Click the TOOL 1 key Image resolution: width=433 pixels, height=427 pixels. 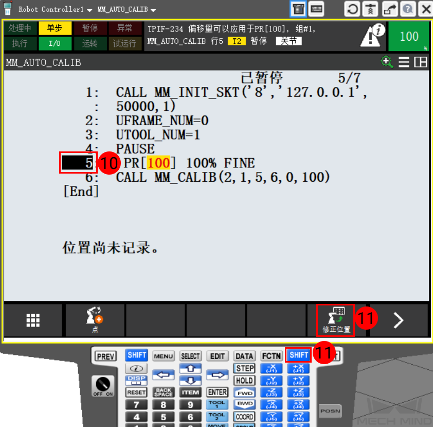point(217,404)
